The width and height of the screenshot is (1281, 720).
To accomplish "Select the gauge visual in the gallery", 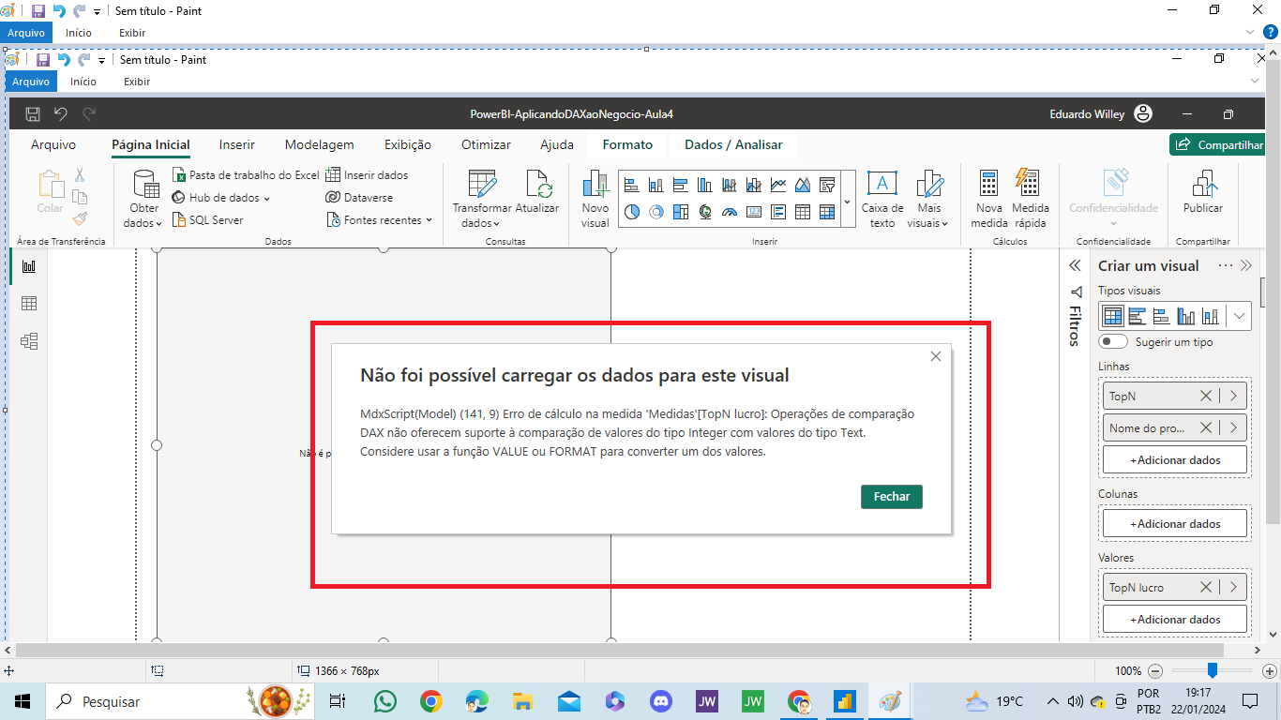I will (x=730, y=212).
